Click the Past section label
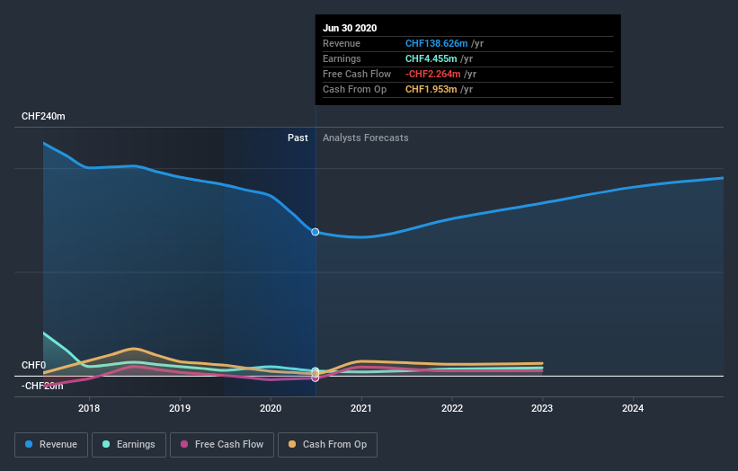The height and width of the screenshot is (471, 738). (x=298, y=138)
